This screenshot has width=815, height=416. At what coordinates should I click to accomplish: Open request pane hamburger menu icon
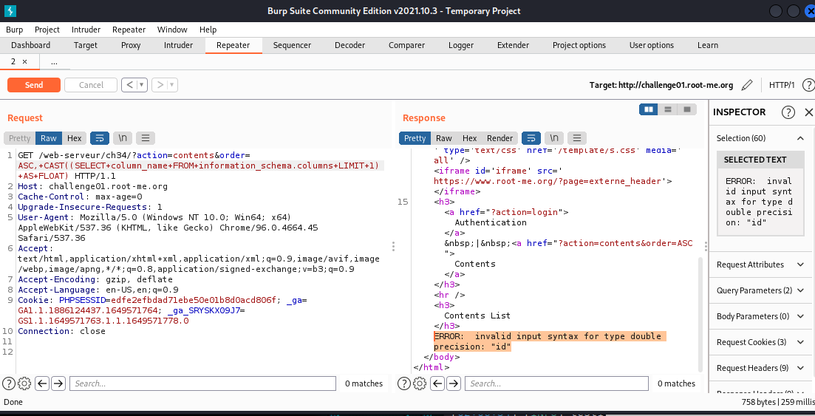point(146,138)
